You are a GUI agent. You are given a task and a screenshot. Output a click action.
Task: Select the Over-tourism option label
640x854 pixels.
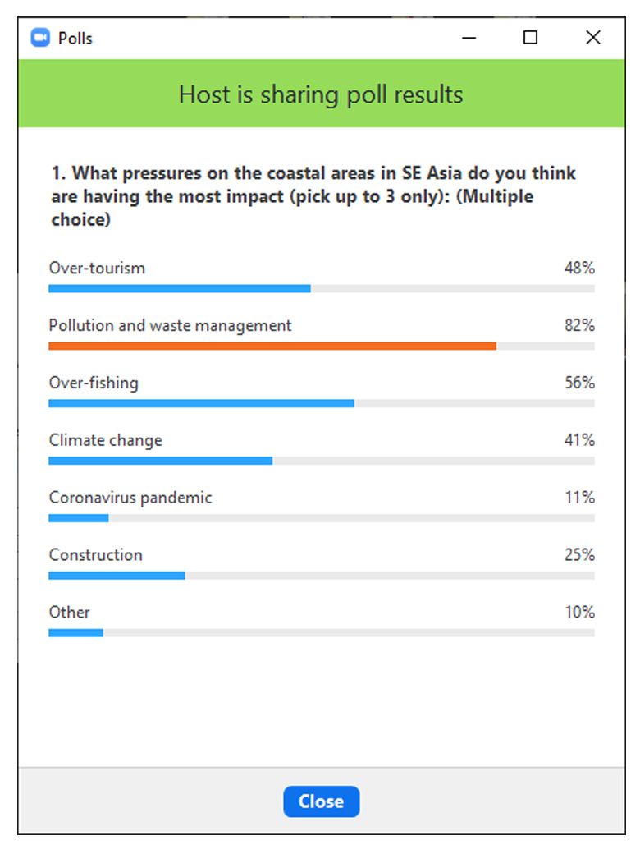[x=97, y=269]
